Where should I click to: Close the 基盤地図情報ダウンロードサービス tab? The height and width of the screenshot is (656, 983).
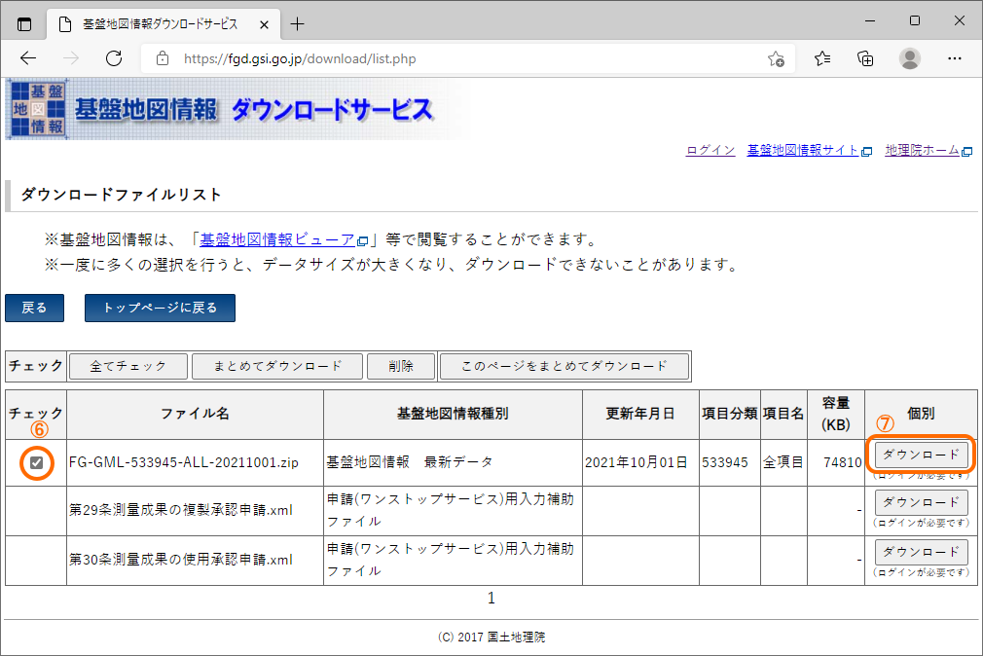[x=264, y=24]
